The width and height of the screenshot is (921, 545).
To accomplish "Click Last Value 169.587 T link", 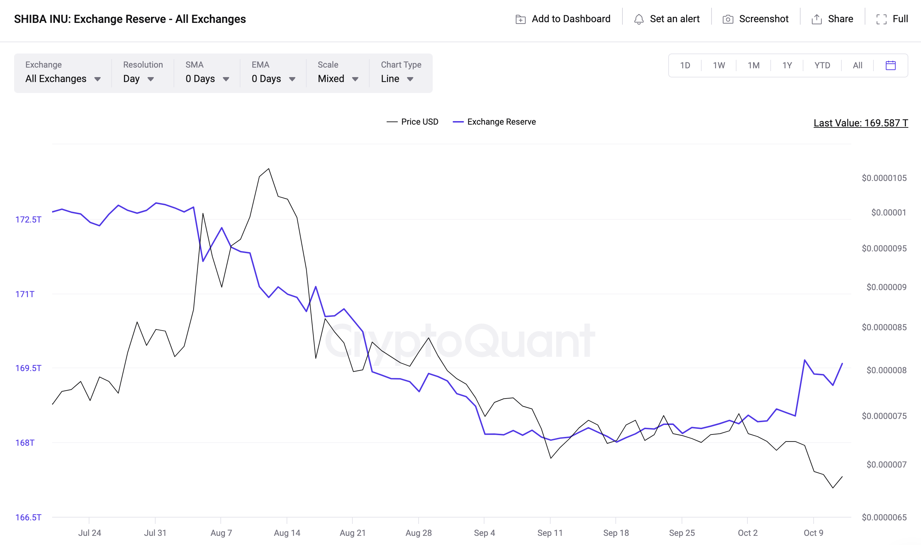I will click(x=861, y=123).
